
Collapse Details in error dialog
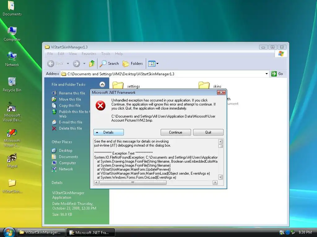click(x=109, y=132)
